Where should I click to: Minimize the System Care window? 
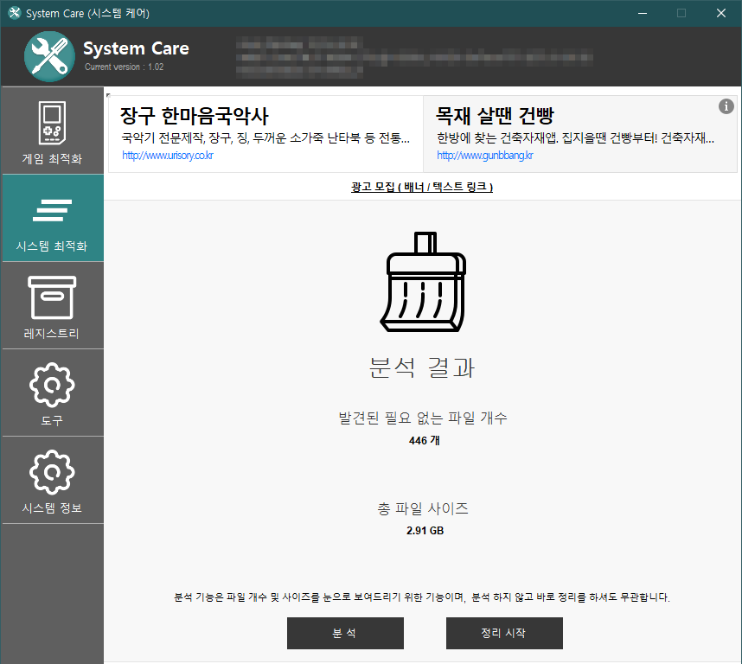coord(642,13)
